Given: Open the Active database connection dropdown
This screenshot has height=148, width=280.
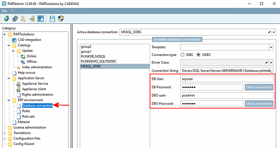Looking at the screenshot, I should [274, 32].
